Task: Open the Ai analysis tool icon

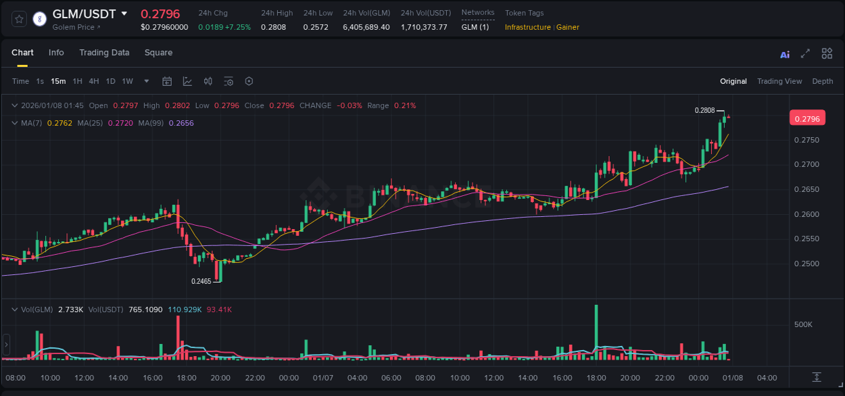Action: click(x=785, y=54)
